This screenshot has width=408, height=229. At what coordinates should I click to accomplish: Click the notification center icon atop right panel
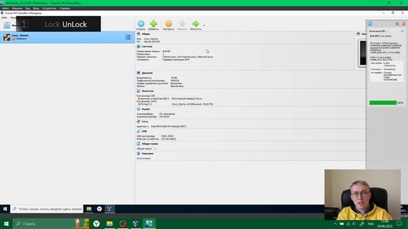(370, 24)
